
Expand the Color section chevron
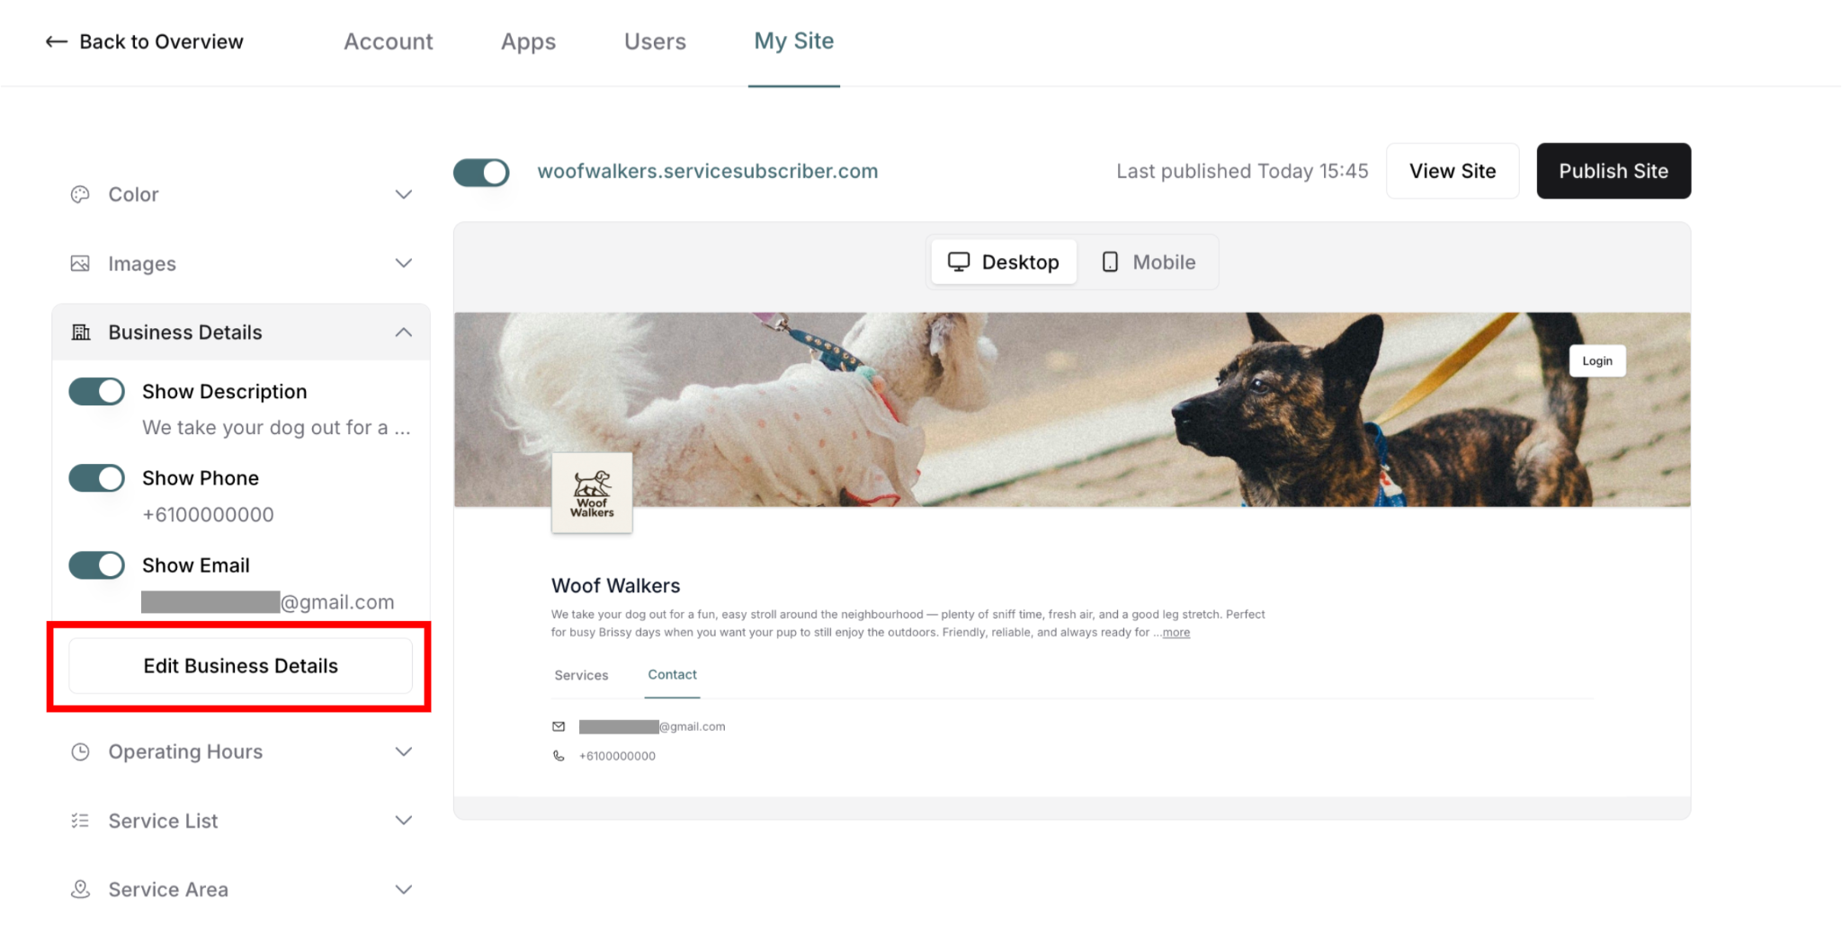point(404,194)
